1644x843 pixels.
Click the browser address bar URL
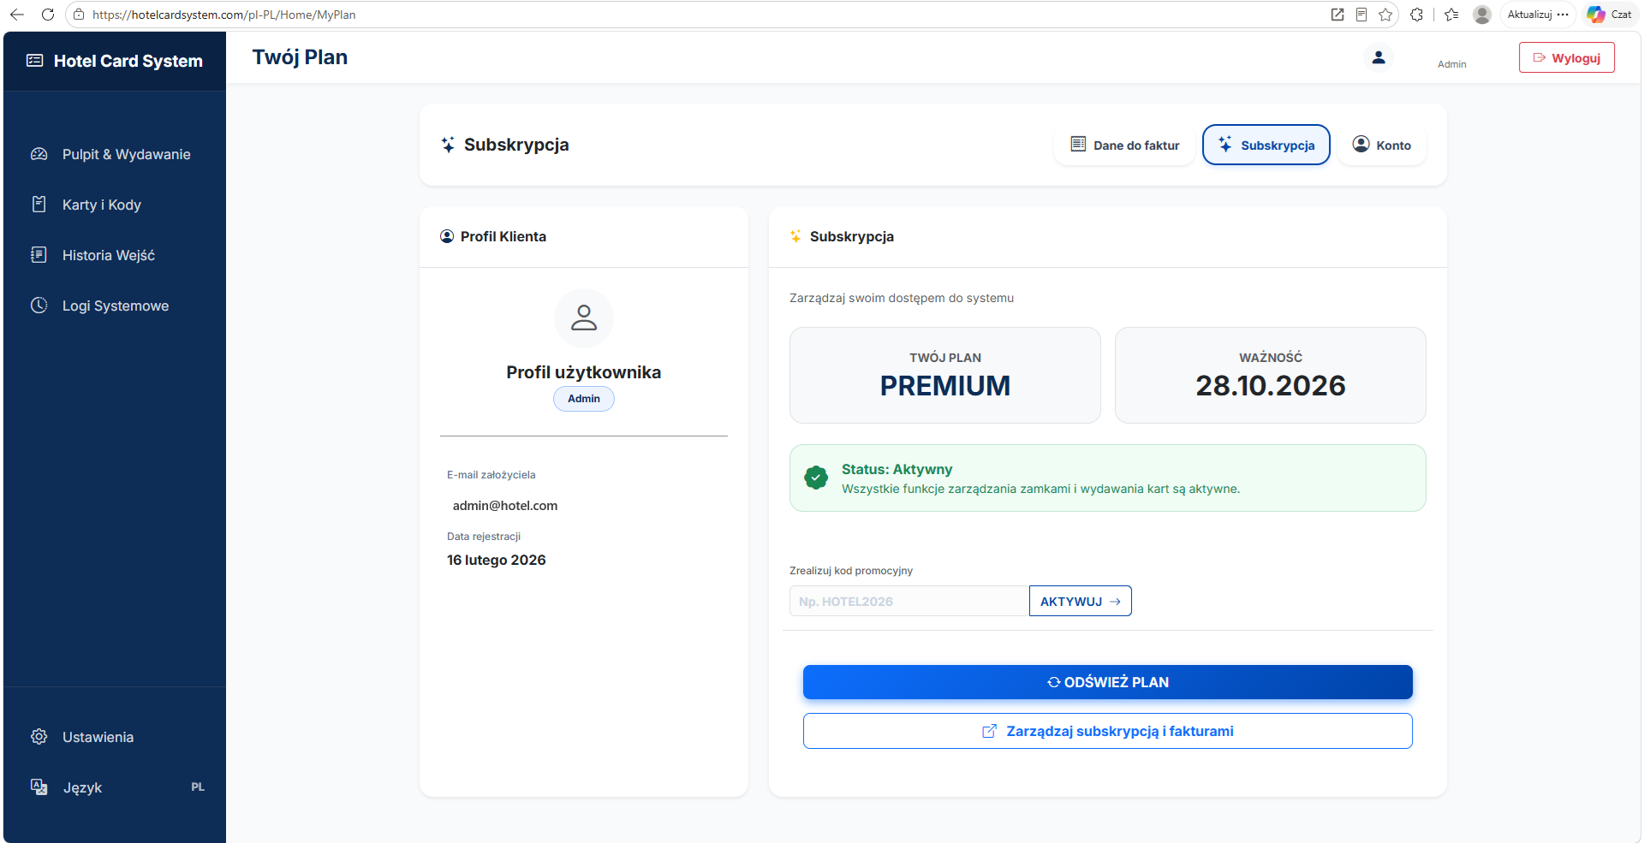click(x=224, y=15)
